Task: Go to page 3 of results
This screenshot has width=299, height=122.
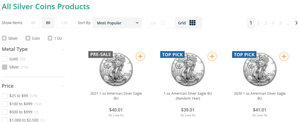Action: point(266,23)
